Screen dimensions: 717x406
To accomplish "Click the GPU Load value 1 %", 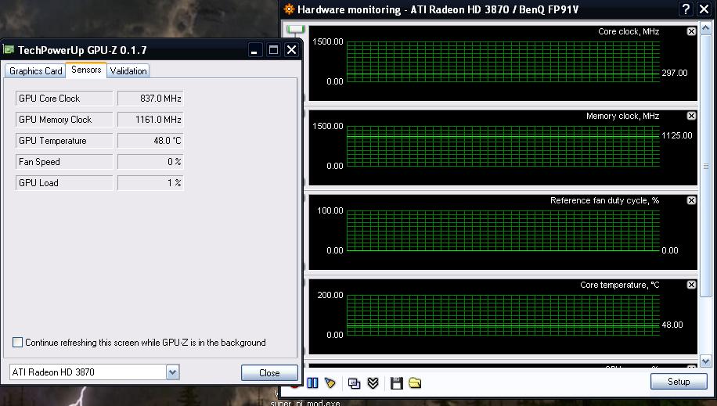I will click(150, 182).
